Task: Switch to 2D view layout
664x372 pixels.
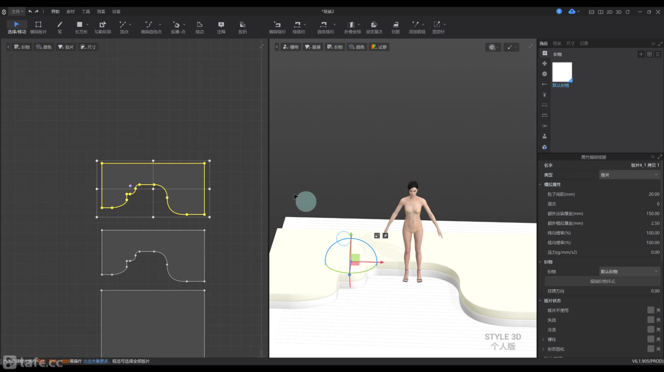Action: (x=610, y=12)
